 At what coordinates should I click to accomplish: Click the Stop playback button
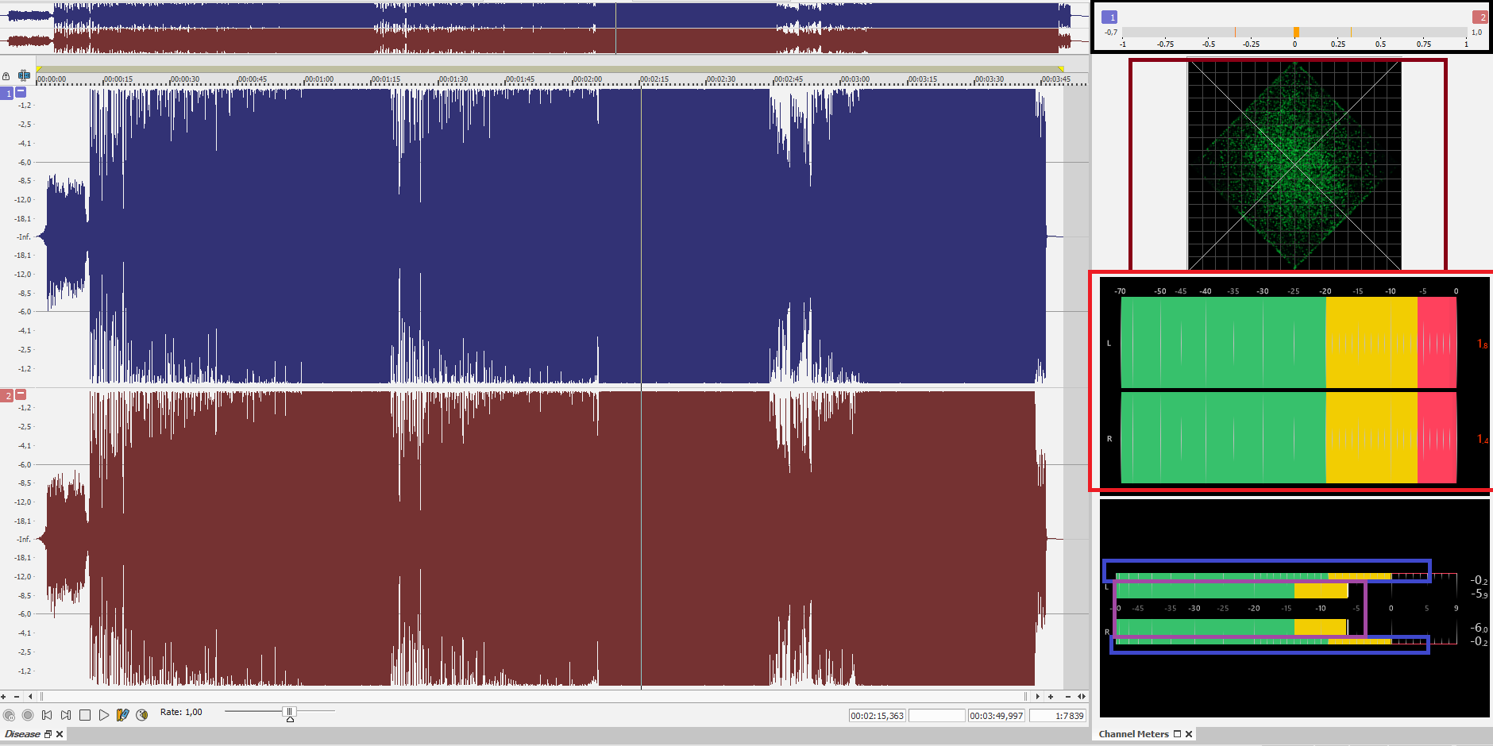coord(85,715)
